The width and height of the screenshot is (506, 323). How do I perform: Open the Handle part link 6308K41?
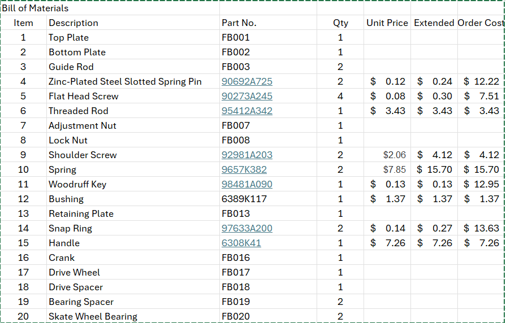[241, 243]
